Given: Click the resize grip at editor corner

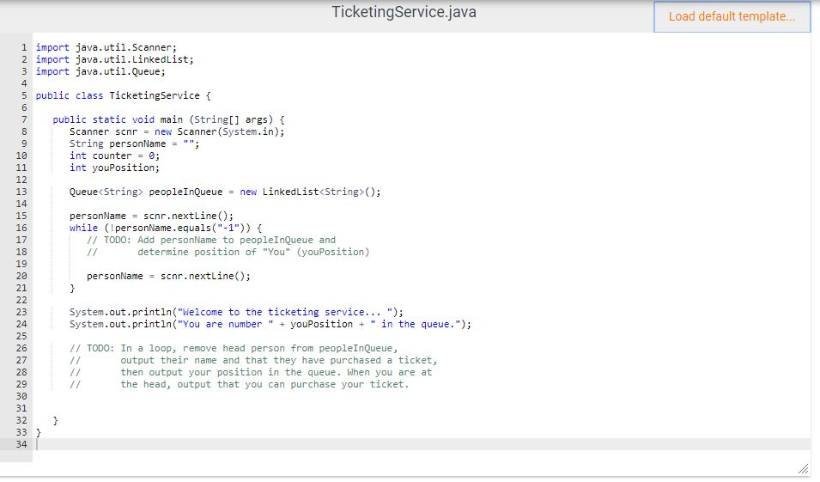Looking at the screenshot, I should [803, 468].
